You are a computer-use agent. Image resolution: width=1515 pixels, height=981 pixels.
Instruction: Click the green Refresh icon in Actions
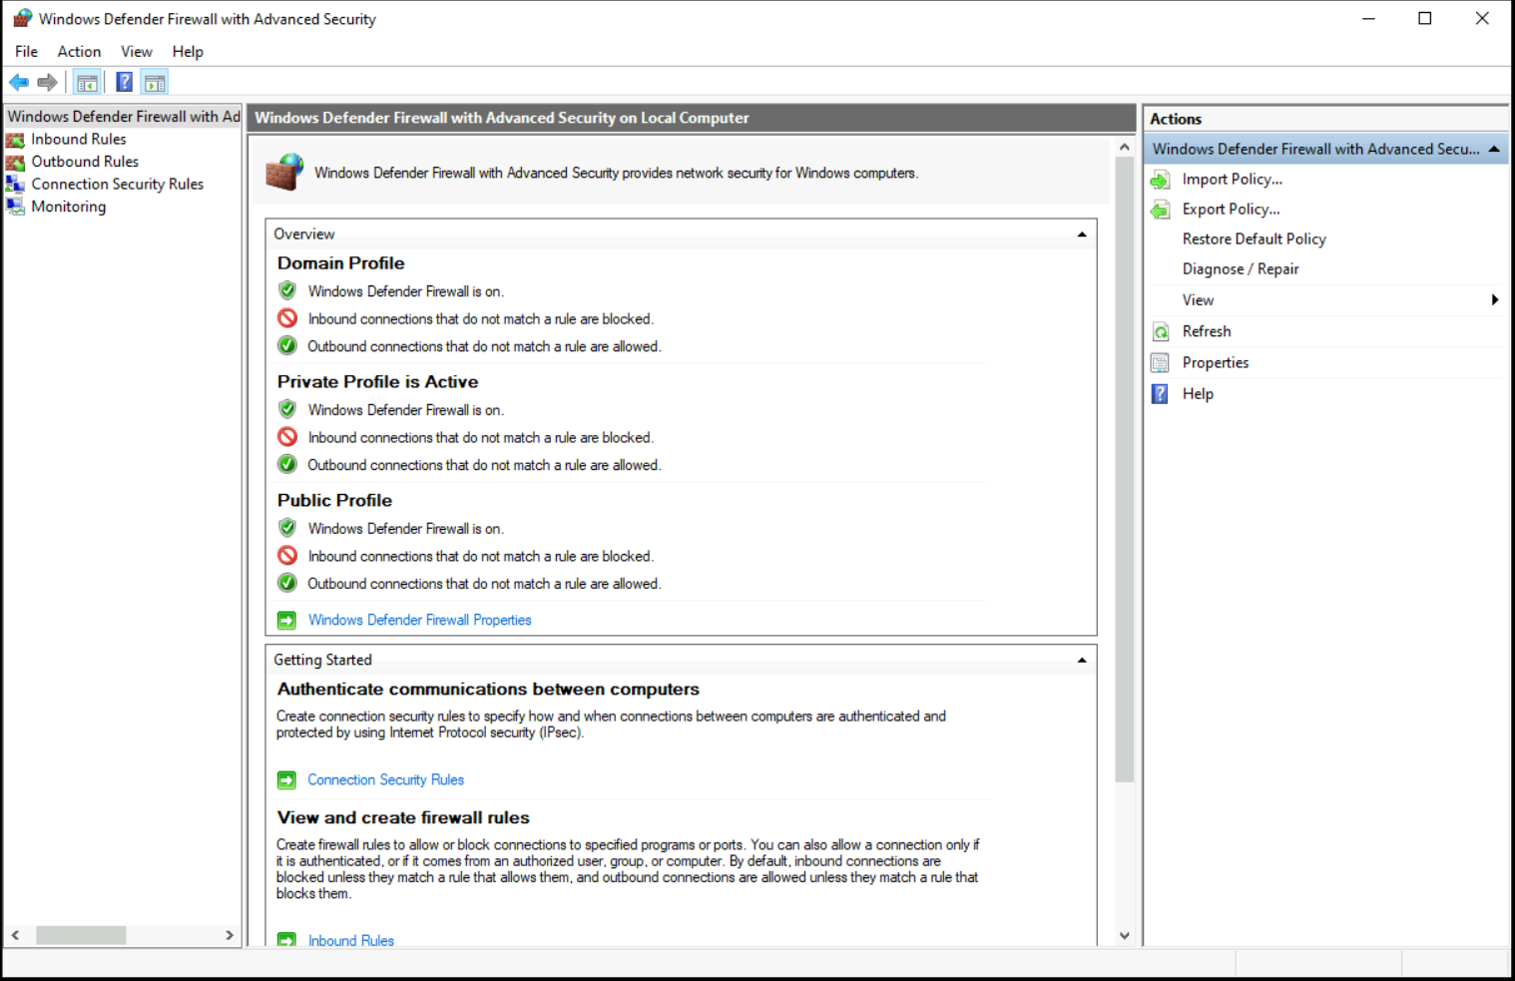coord(1161,331)
